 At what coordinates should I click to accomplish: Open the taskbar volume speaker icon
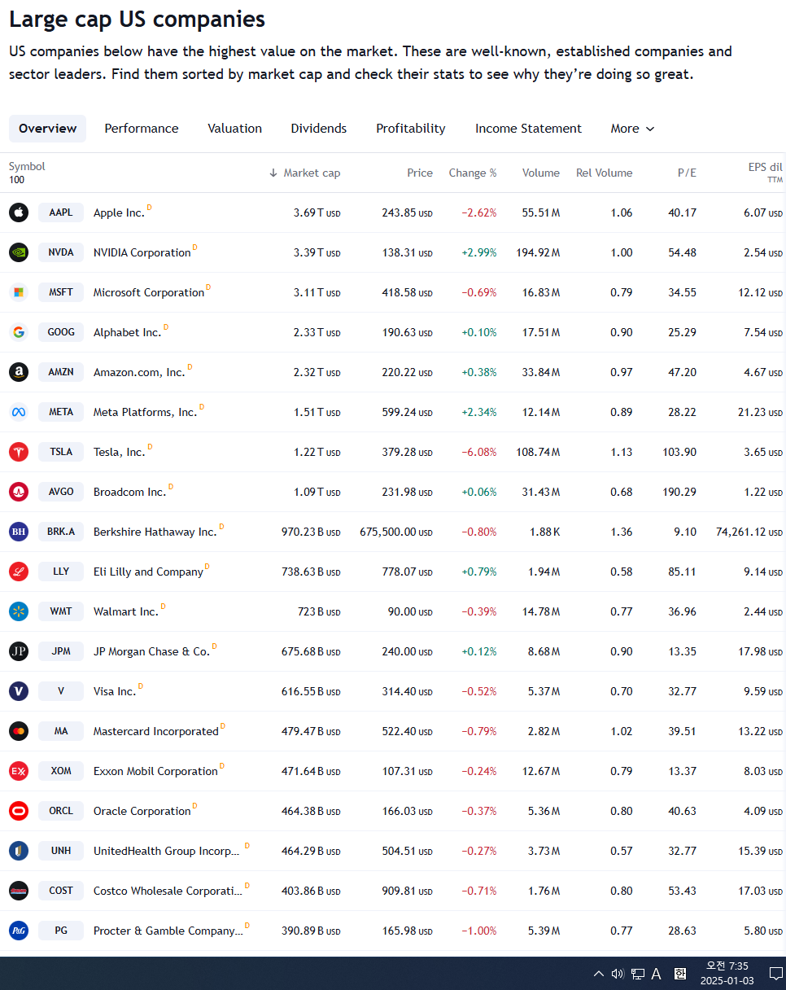[618, 974]
